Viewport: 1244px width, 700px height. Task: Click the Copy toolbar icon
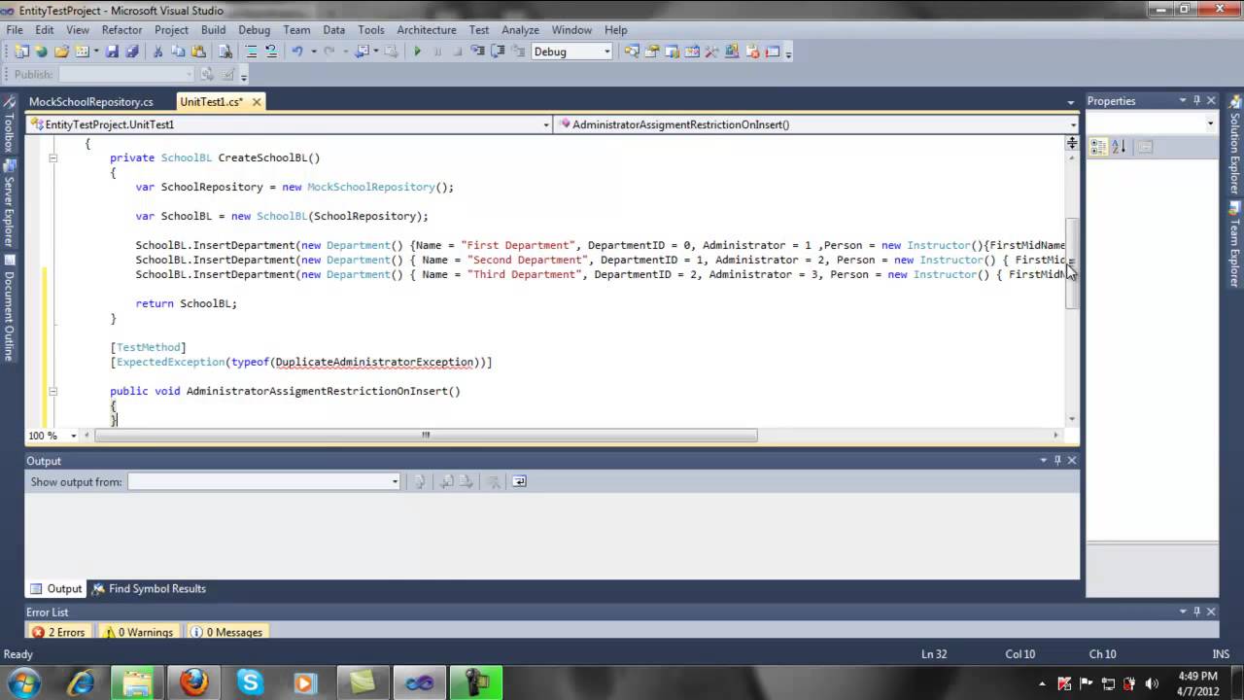pyautogui.click(x=178, y=52)
